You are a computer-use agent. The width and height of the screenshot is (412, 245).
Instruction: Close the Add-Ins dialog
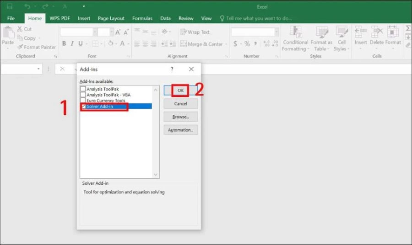pyautogui.click(x=191, y=69)
